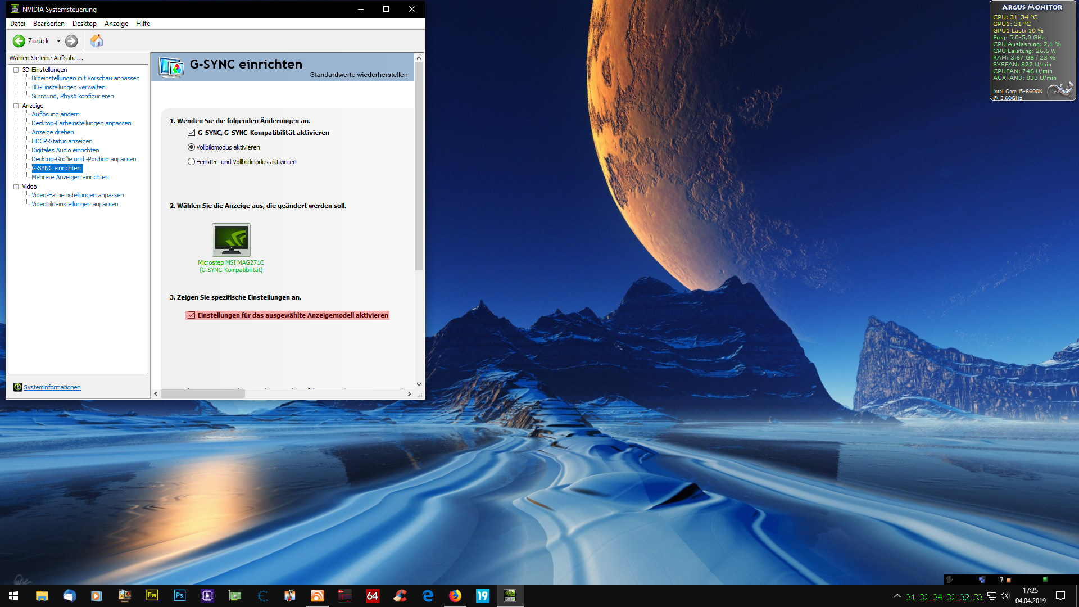Image resolution: width=1079 pixels, height=607 pixels.
Task: Launch Adobe Fireworks from the taskbar
Action: (x=152, y=595)
